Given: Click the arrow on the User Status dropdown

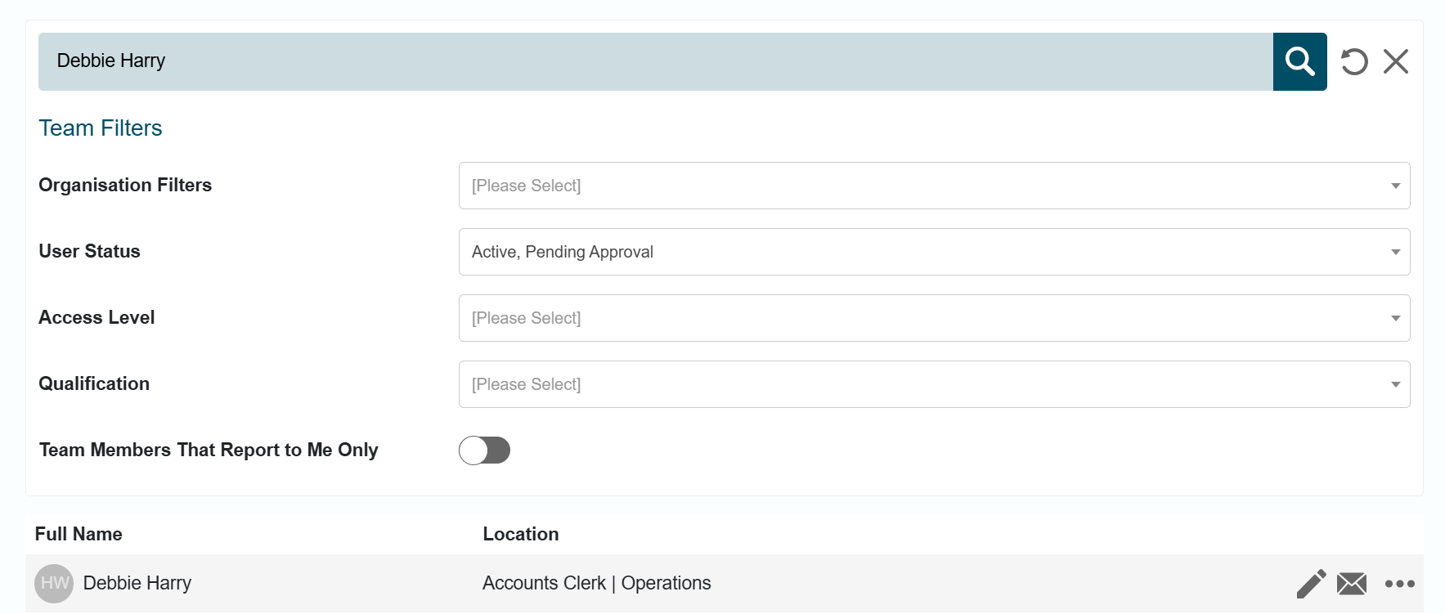Looking at the screenshot, I should (1396, 252).
